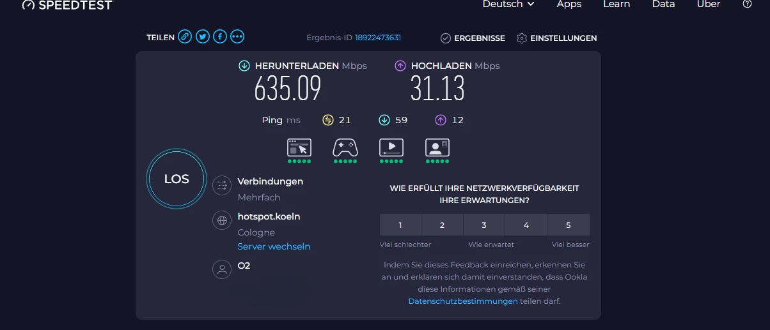Click the server globe icon

point(222,220)
